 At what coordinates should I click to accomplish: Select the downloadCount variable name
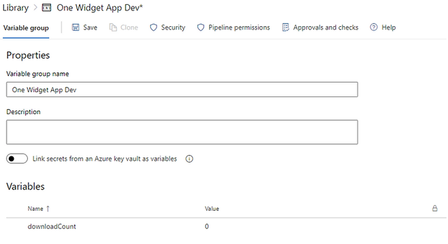click(x=52, y=226)
